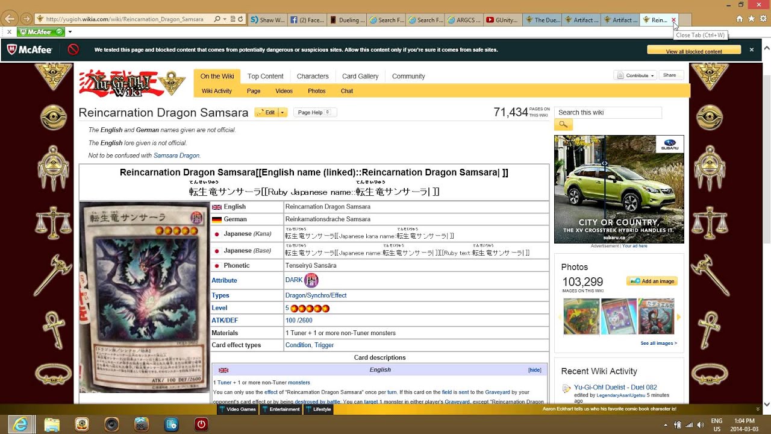
Task: Click the Contribute dropdown button
Action: coord(635,75)
